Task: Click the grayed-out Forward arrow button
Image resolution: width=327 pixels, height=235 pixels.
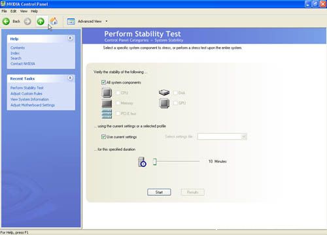Action: click(27, 22)
